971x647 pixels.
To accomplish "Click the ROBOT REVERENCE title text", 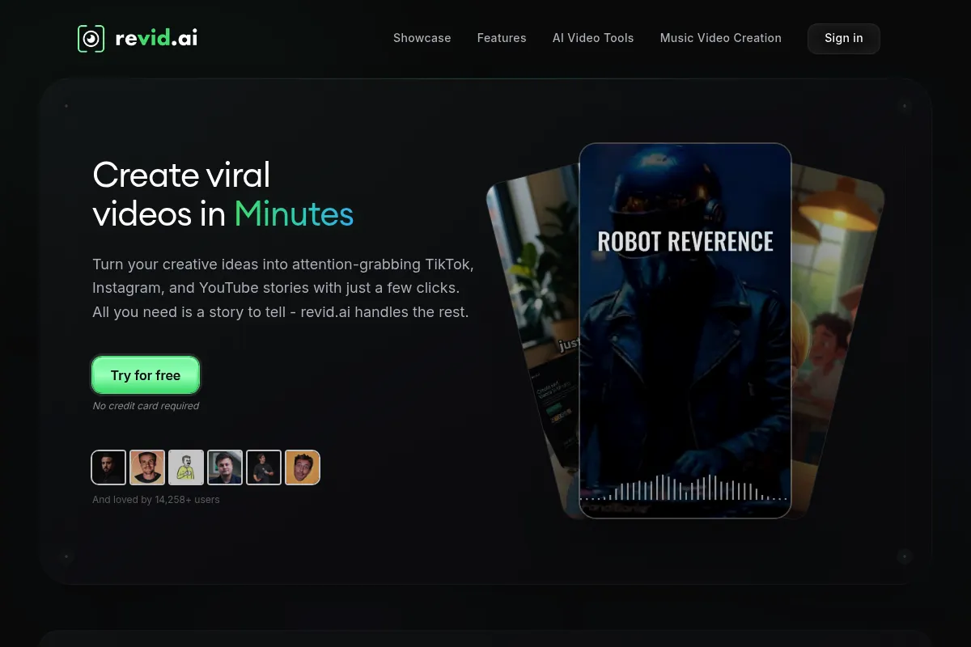I will [685, 241].
